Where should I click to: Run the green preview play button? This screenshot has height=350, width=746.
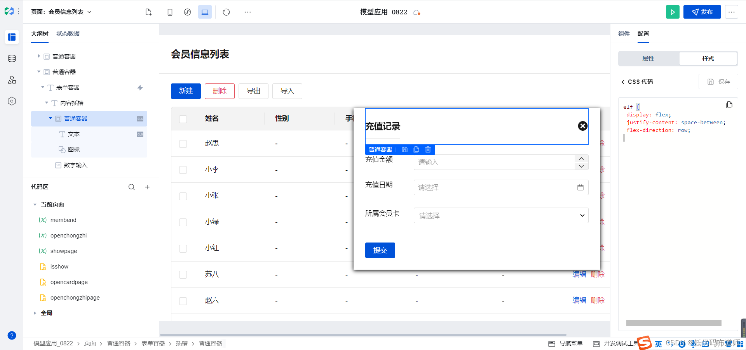click(673, 12)
